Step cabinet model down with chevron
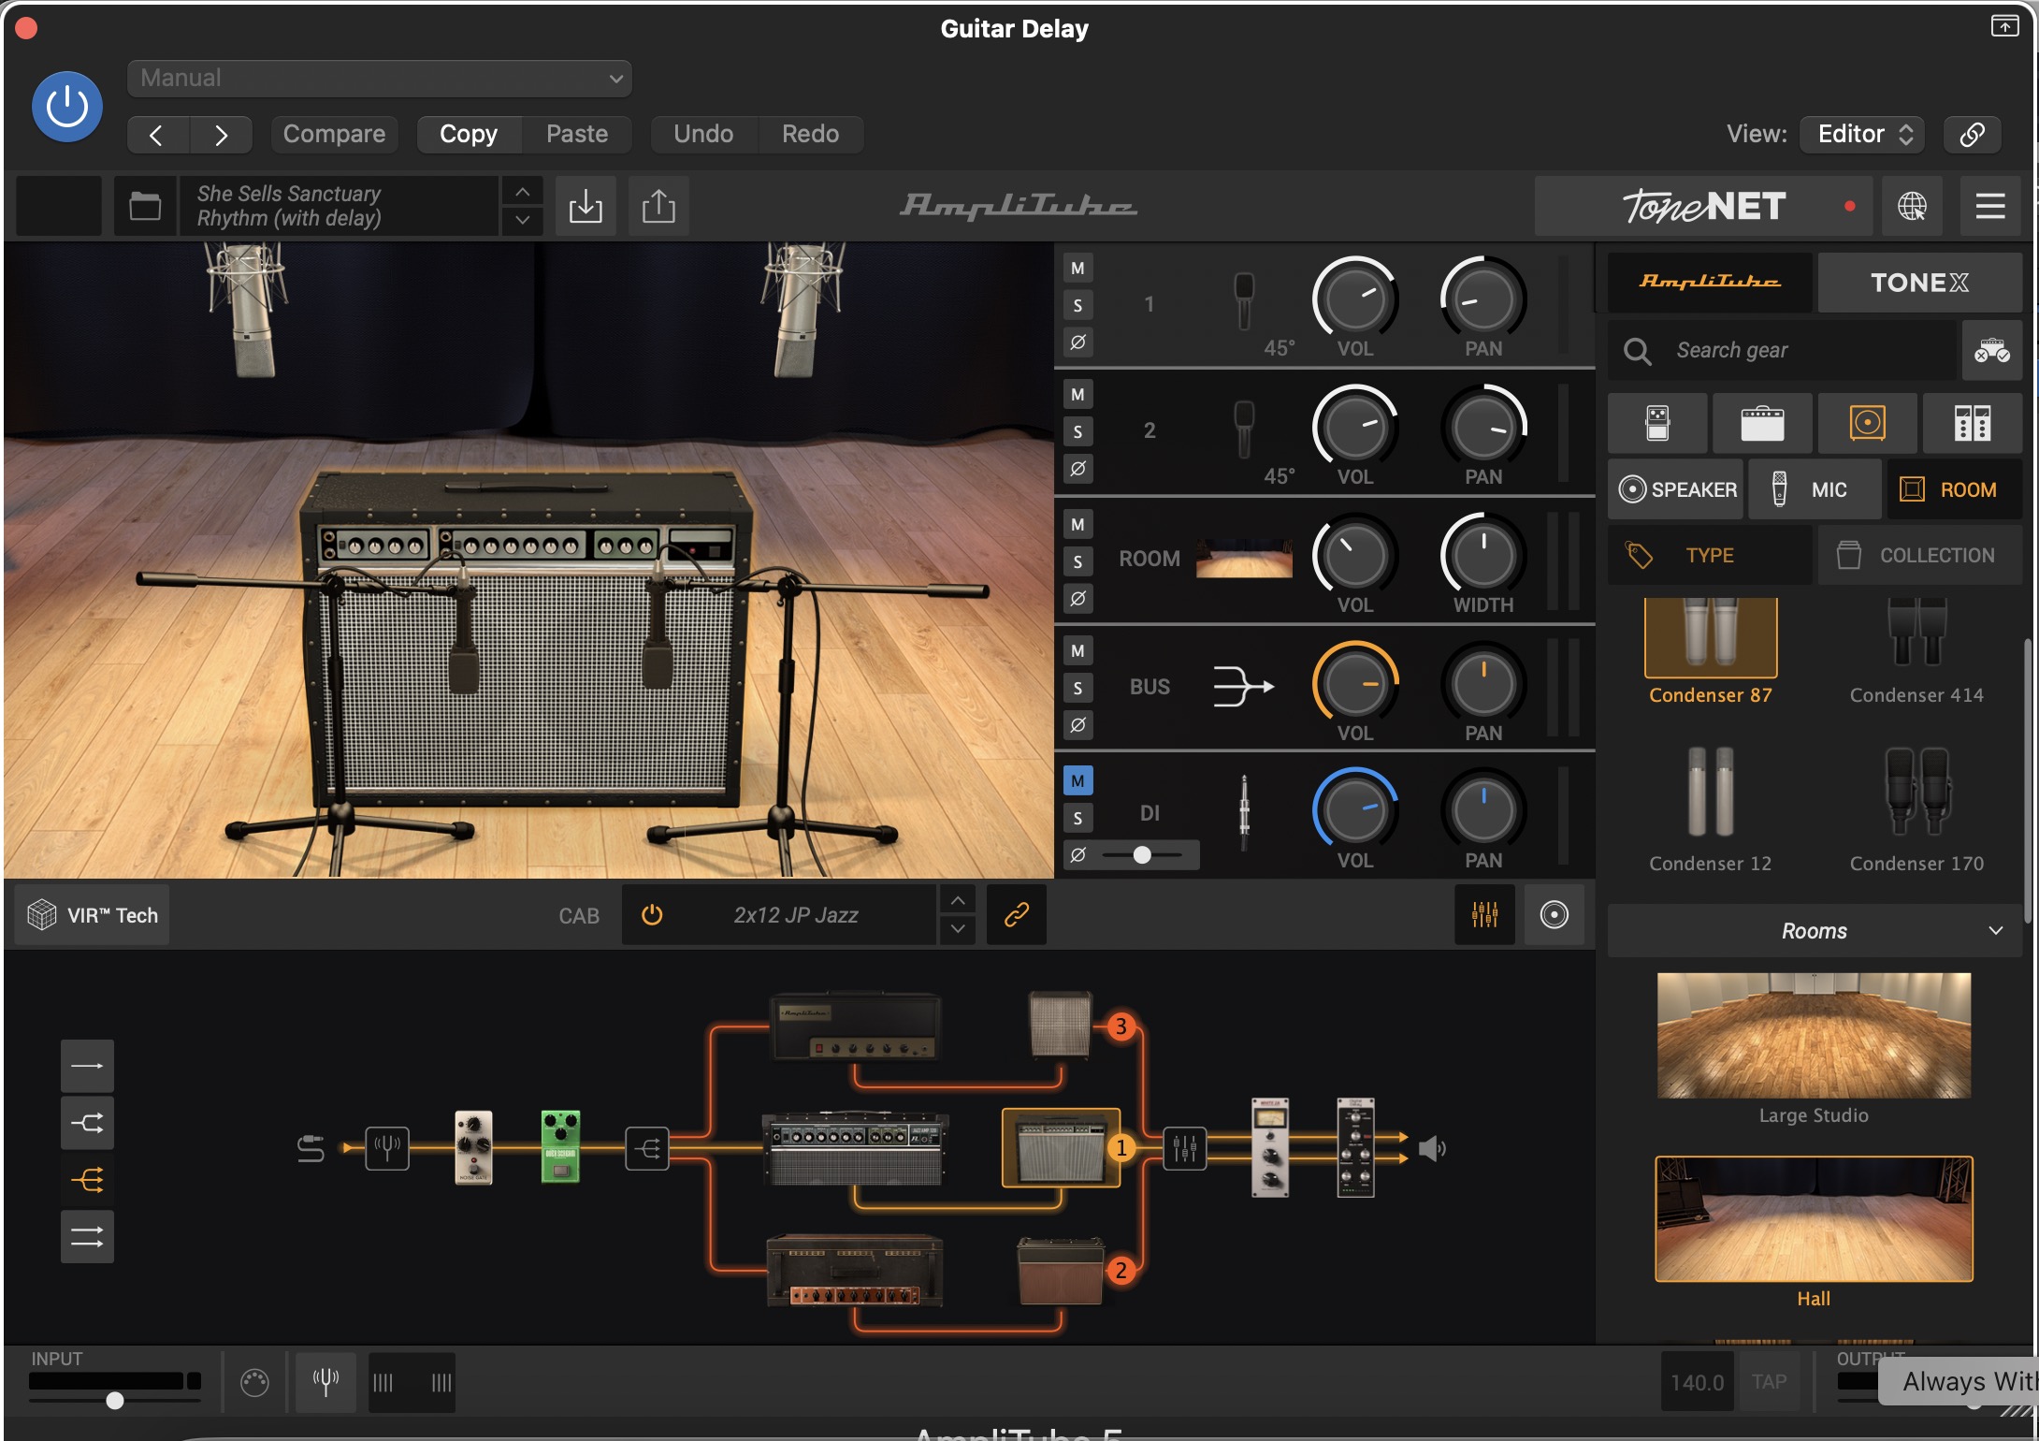Screen dimensions: 2039x1441 (x=957, y=928)
